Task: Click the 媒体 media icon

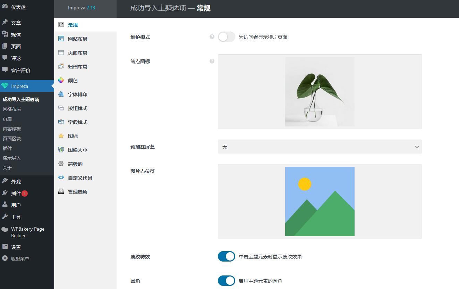Action: click(x=5, y=34)
